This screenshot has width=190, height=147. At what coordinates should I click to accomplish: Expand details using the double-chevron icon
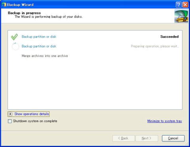point(10,114)
